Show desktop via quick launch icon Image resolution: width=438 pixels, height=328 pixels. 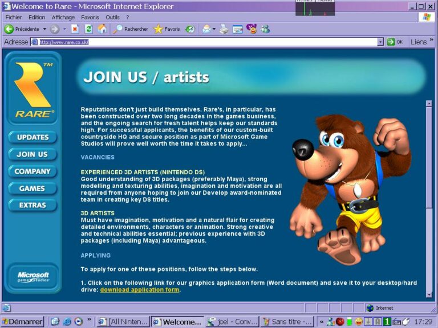(x=55, y=322)
